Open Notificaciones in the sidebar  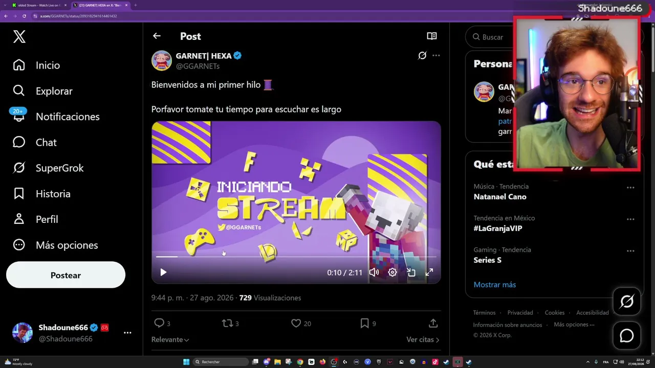coord(56,117)
